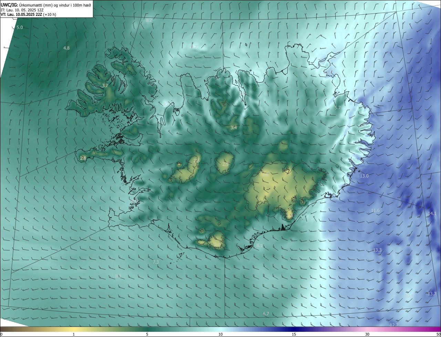Click the 50 tick label on the color scale

coord(438,334)
